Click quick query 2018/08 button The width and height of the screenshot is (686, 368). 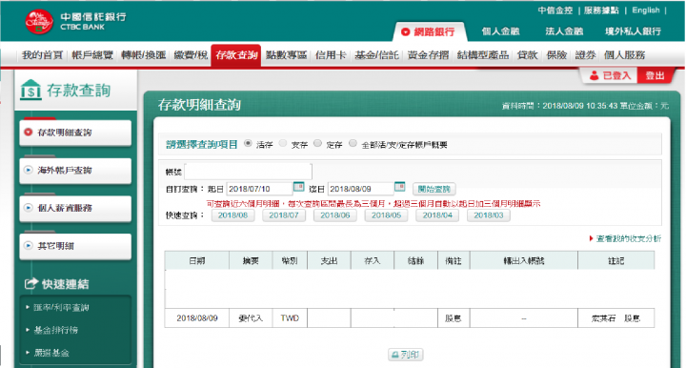pyautogui.click(x=232, y=215)
